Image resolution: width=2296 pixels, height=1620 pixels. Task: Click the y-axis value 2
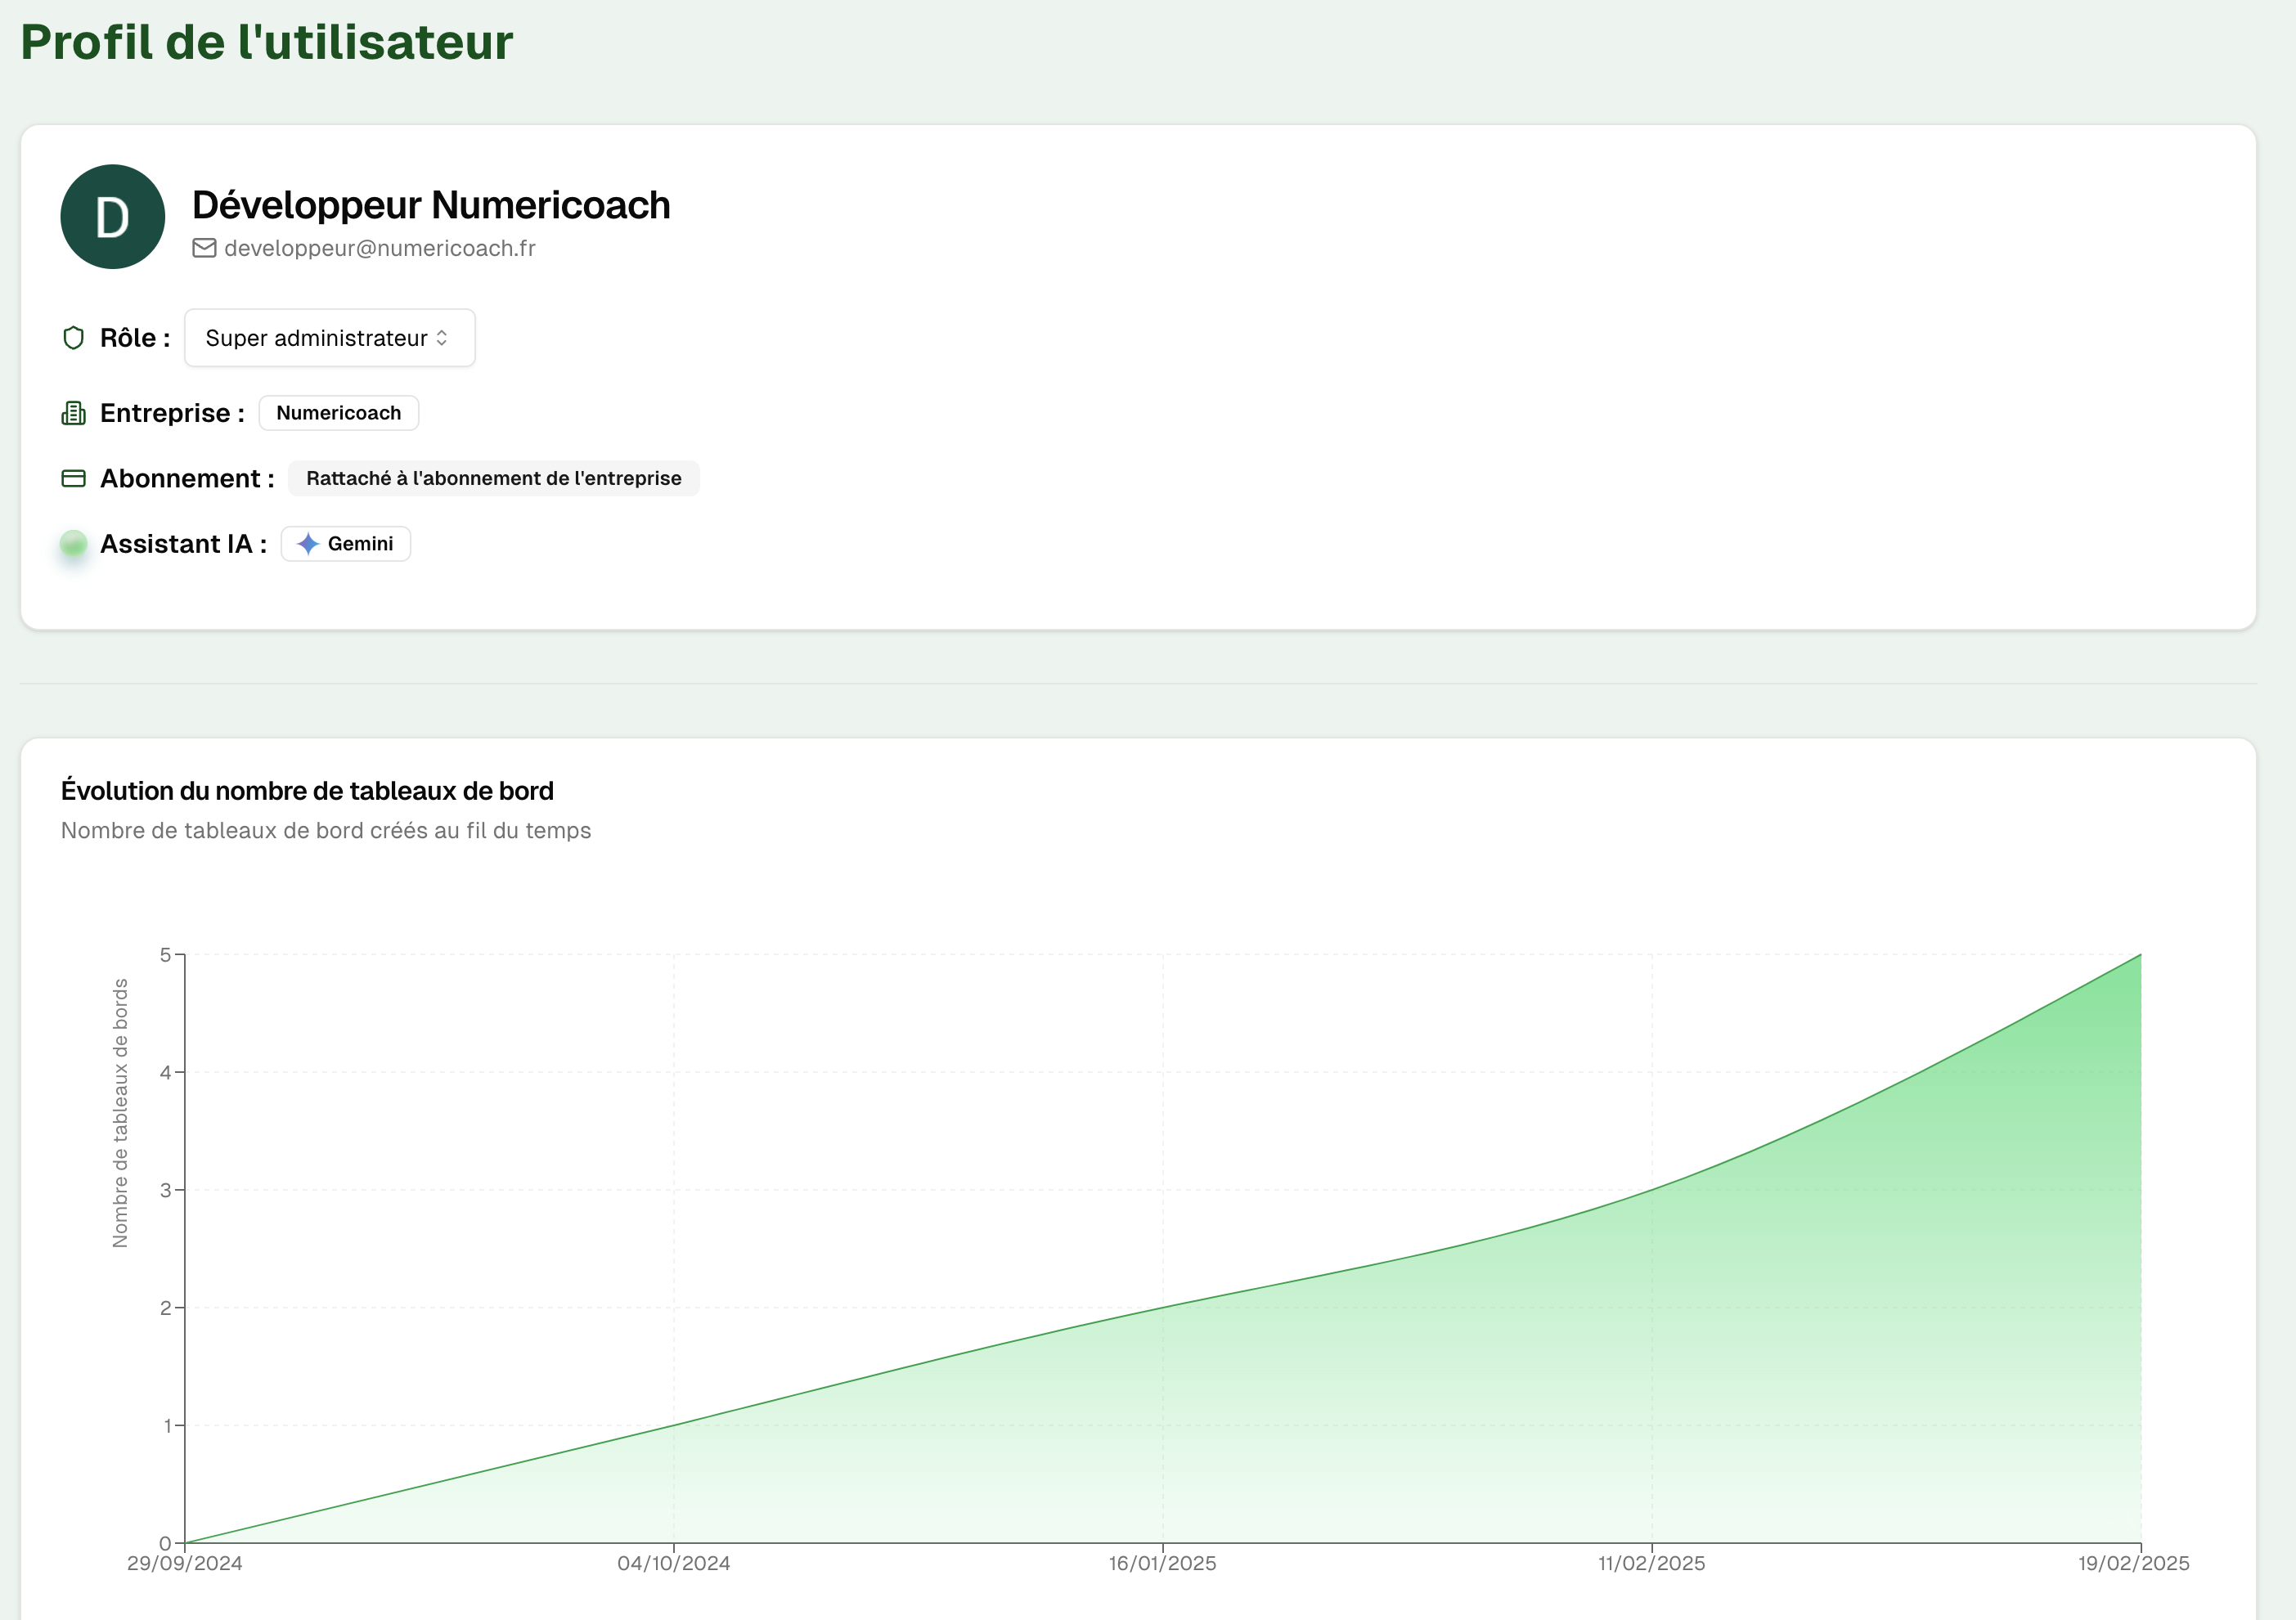pyautogui.click(x=165, y=1308)
